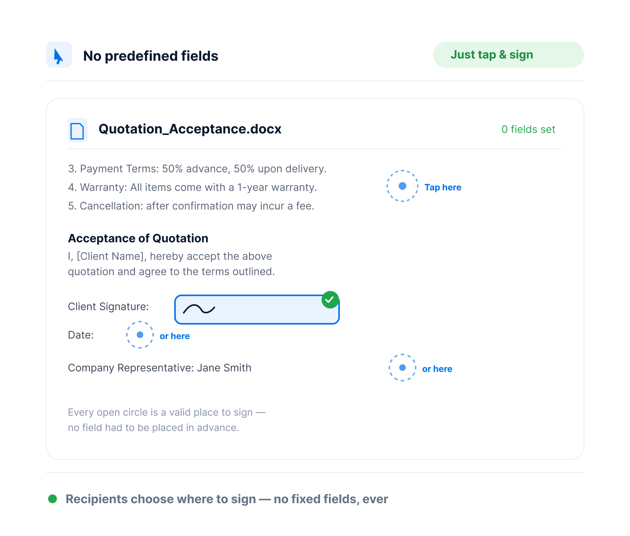The width and height of the screenshot is (630, 536).
Task: Click 'or here' link beside Date
Action: coord(175,336)
